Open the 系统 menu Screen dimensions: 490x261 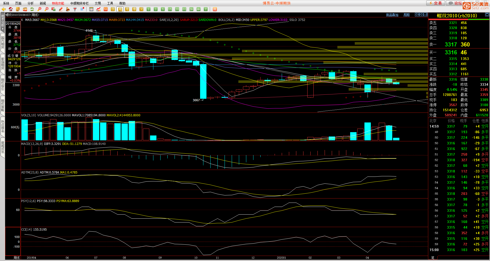click(6, 3)
